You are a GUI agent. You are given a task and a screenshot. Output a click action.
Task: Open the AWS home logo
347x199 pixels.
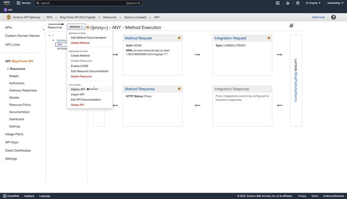[x=7, y=3]
